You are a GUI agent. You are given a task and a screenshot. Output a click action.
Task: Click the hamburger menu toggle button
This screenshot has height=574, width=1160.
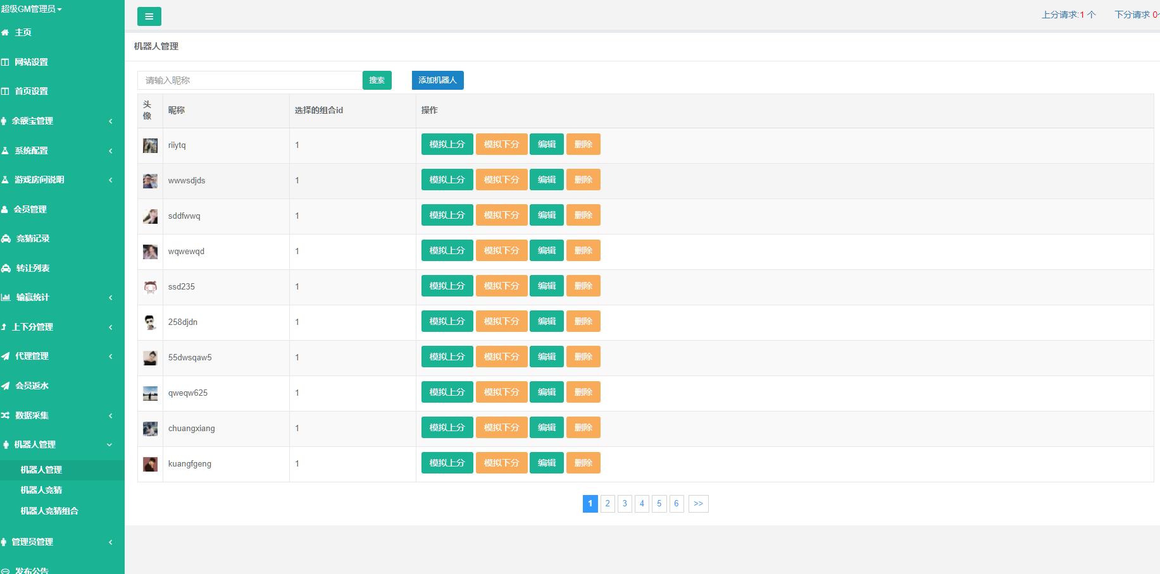[x=149, y=16]
